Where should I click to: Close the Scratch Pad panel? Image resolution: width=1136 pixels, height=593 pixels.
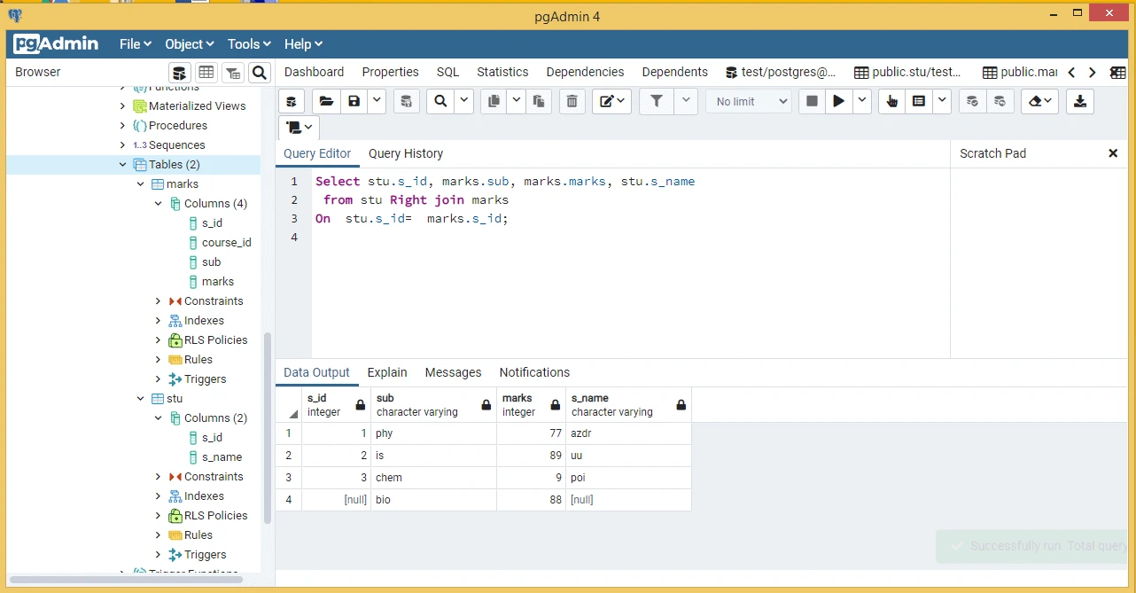pyautogui.click(x=1113, y=152)
